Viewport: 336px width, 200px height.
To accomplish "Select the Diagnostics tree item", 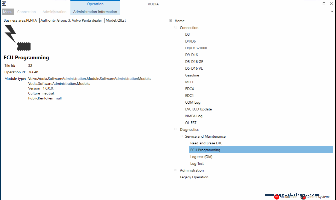I will (189, 130).
